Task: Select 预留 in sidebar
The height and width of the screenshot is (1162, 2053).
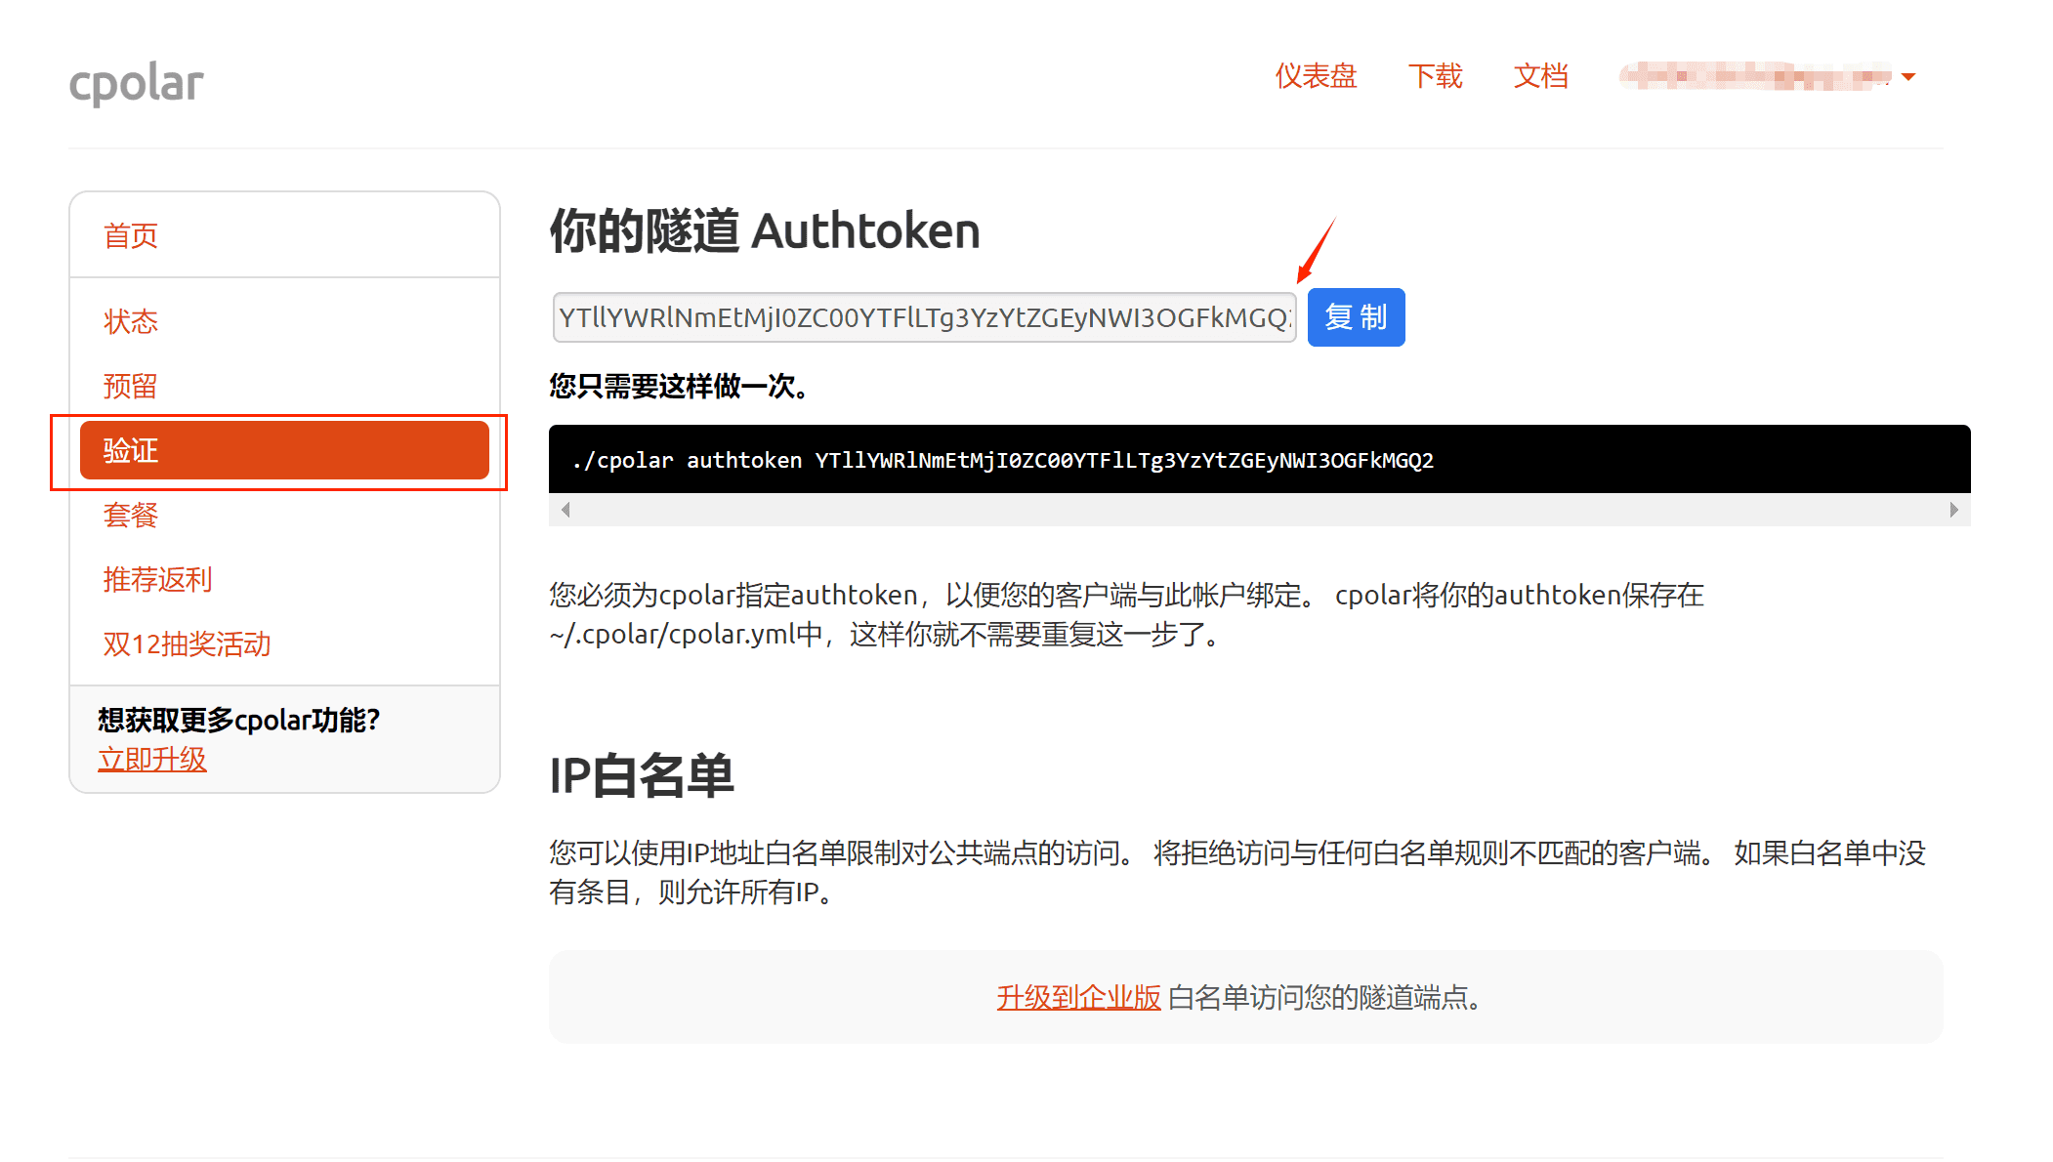Action: (x=131, y=386)
